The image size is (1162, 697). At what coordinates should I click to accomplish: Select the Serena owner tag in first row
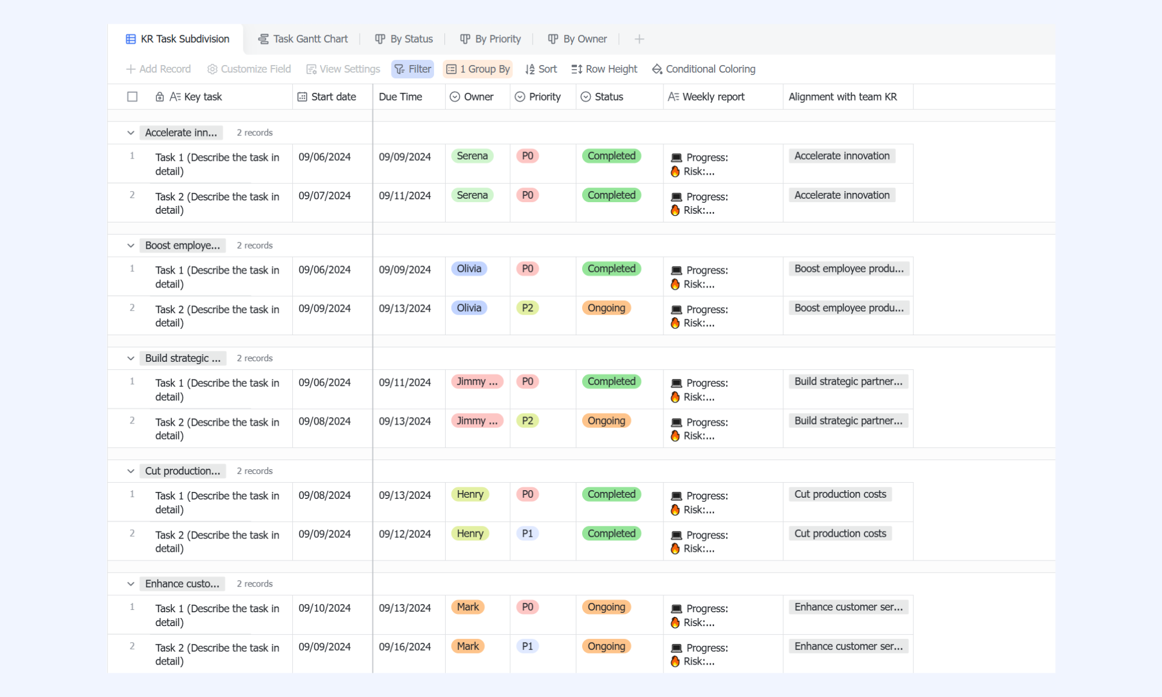472,156
